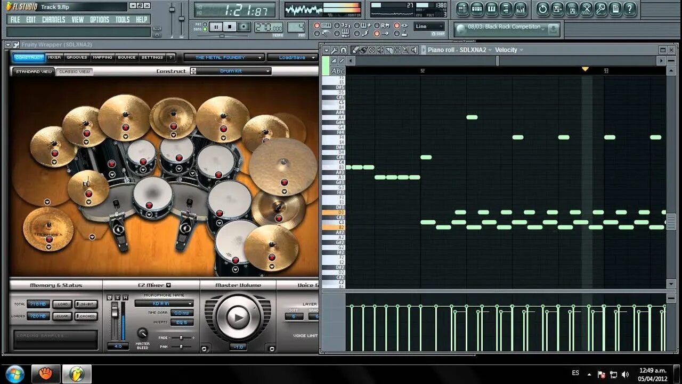Click the transport stop button

(230, 27)
